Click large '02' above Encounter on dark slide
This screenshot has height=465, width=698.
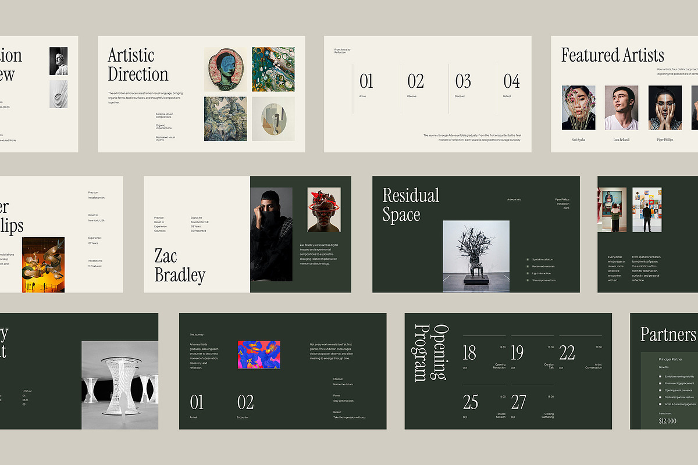point(245,402)
